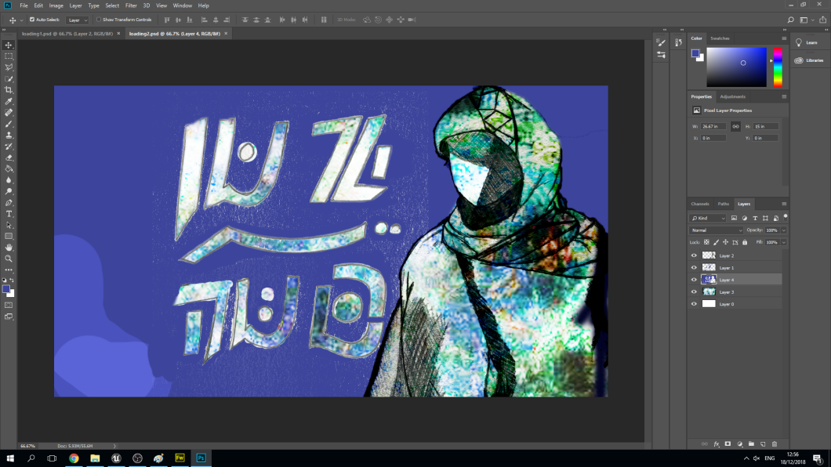Delete the selected layer using trash icon
The width and height of the screenshot is (831, 467).
(x=775, y=444)
